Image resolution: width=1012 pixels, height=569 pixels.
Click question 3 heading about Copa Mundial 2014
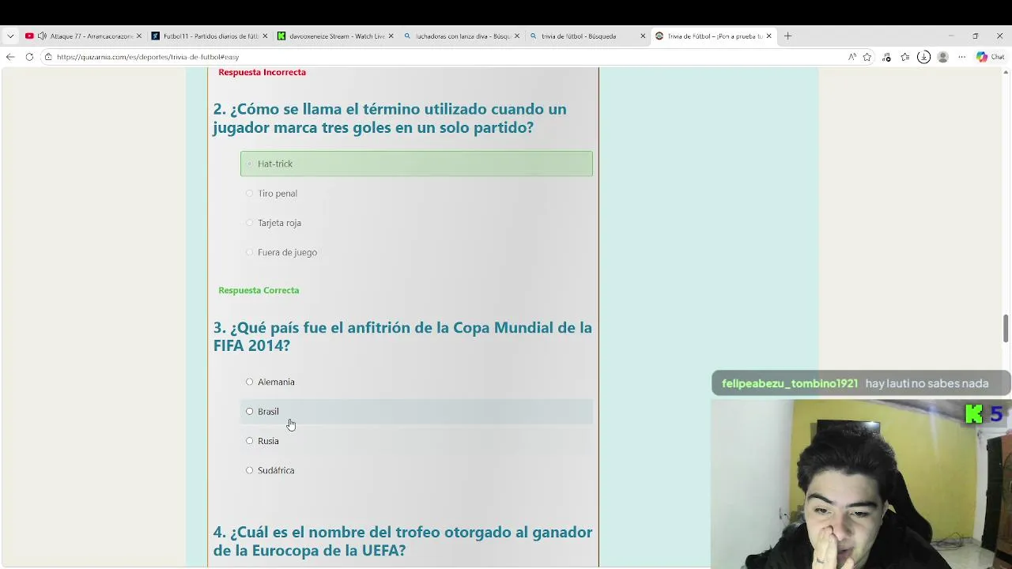point(402,336)
